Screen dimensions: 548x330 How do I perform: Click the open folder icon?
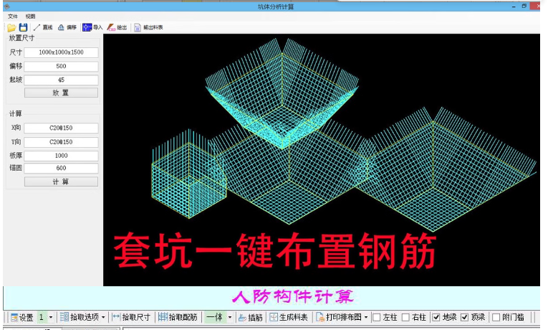tap(11, 27)
